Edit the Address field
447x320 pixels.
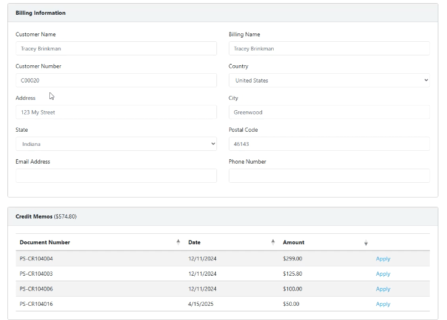[116, 113]
